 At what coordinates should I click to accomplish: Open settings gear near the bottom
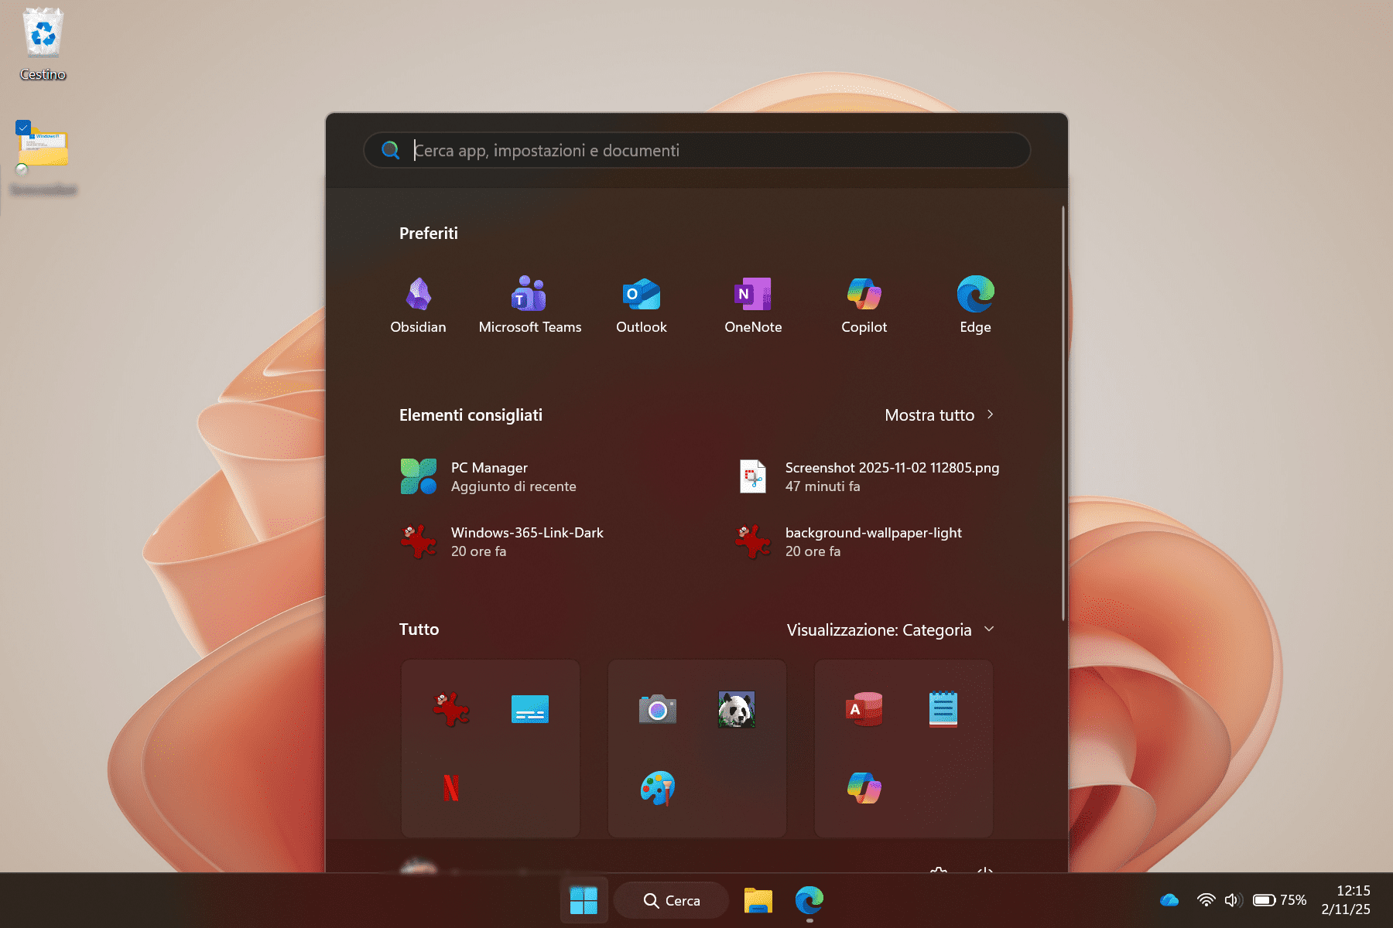(x=938, y=872)
